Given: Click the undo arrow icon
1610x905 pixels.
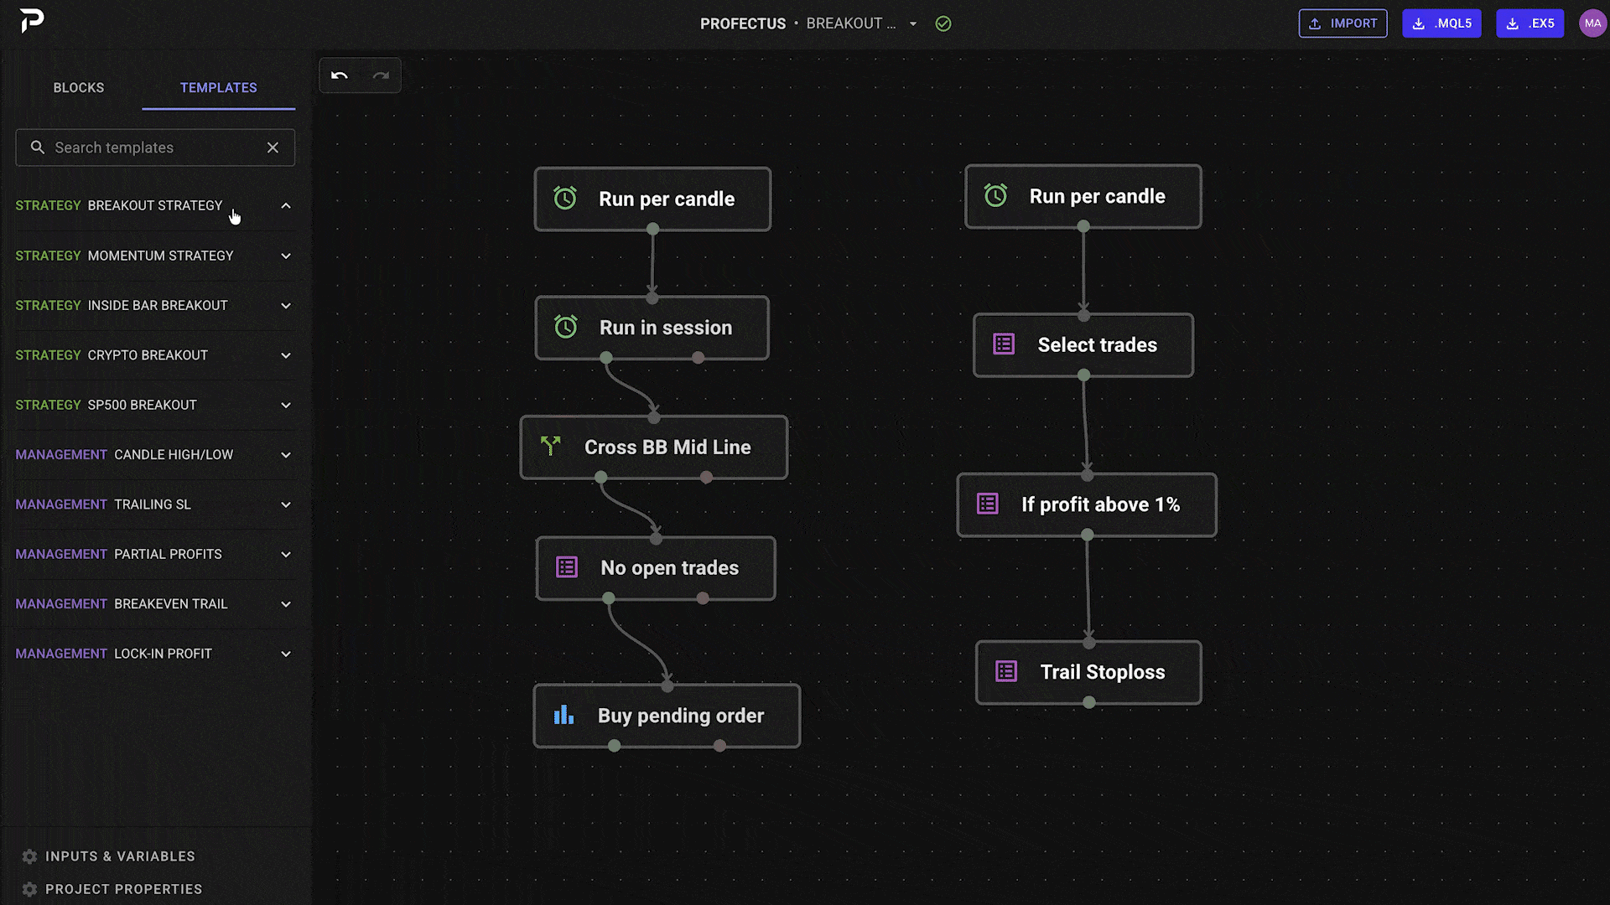Looking at the screenshot, I should [x=340, y=76].
